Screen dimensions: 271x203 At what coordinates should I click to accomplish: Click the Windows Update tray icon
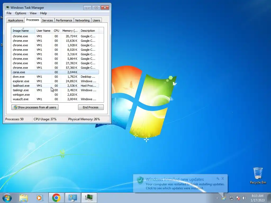(x=224, y=198)
